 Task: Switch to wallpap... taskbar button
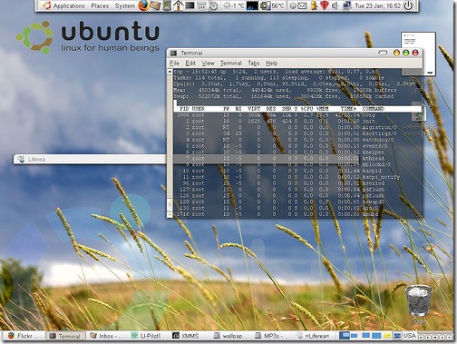click(x=231, y=336)
